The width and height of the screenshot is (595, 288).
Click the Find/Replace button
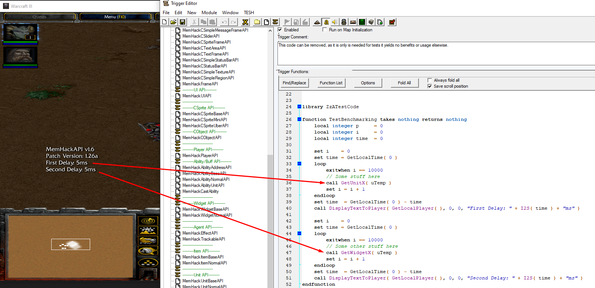[x=294, y=83]
